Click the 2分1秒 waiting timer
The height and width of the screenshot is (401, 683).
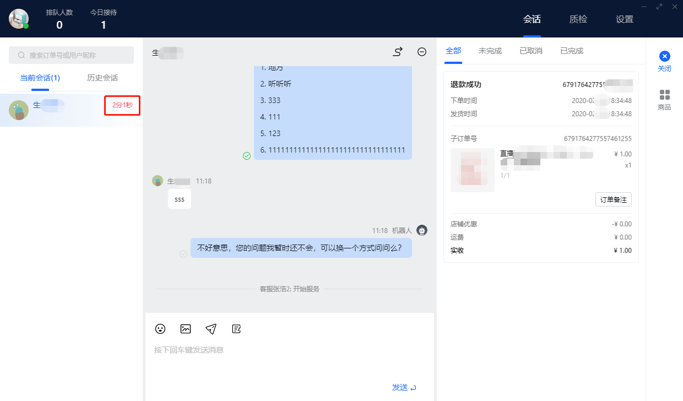point(122,105)
